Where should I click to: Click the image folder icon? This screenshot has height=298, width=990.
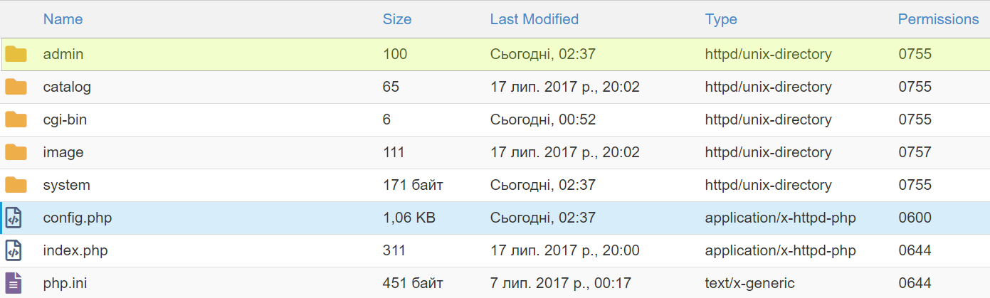16,152
